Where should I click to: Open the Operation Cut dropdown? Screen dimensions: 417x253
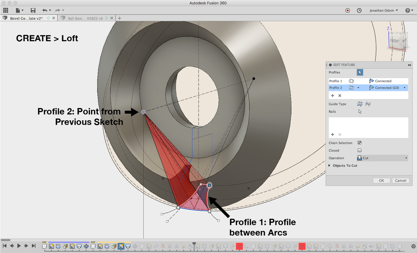(382, 158)
